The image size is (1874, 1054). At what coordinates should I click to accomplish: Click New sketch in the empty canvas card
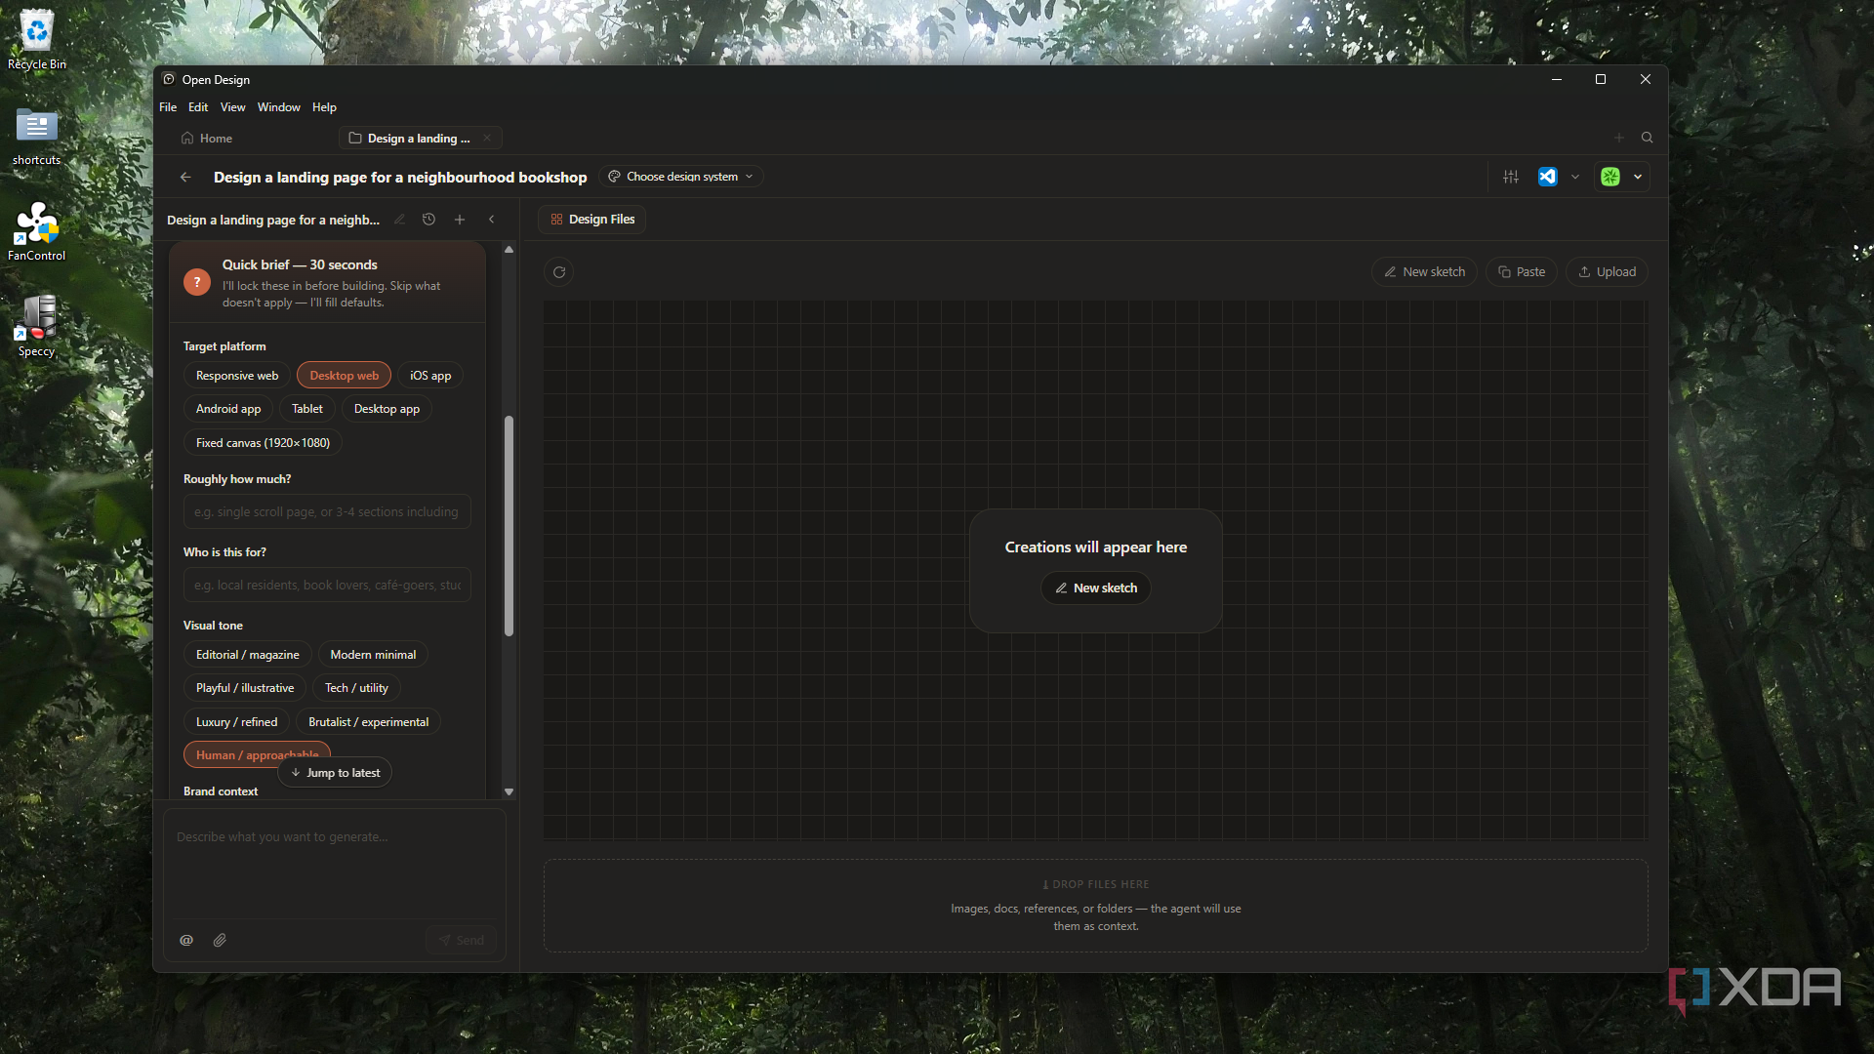click(1095, 588)
